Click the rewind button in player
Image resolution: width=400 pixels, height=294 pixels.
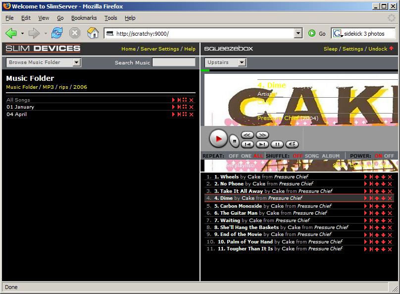pos(248,134)
